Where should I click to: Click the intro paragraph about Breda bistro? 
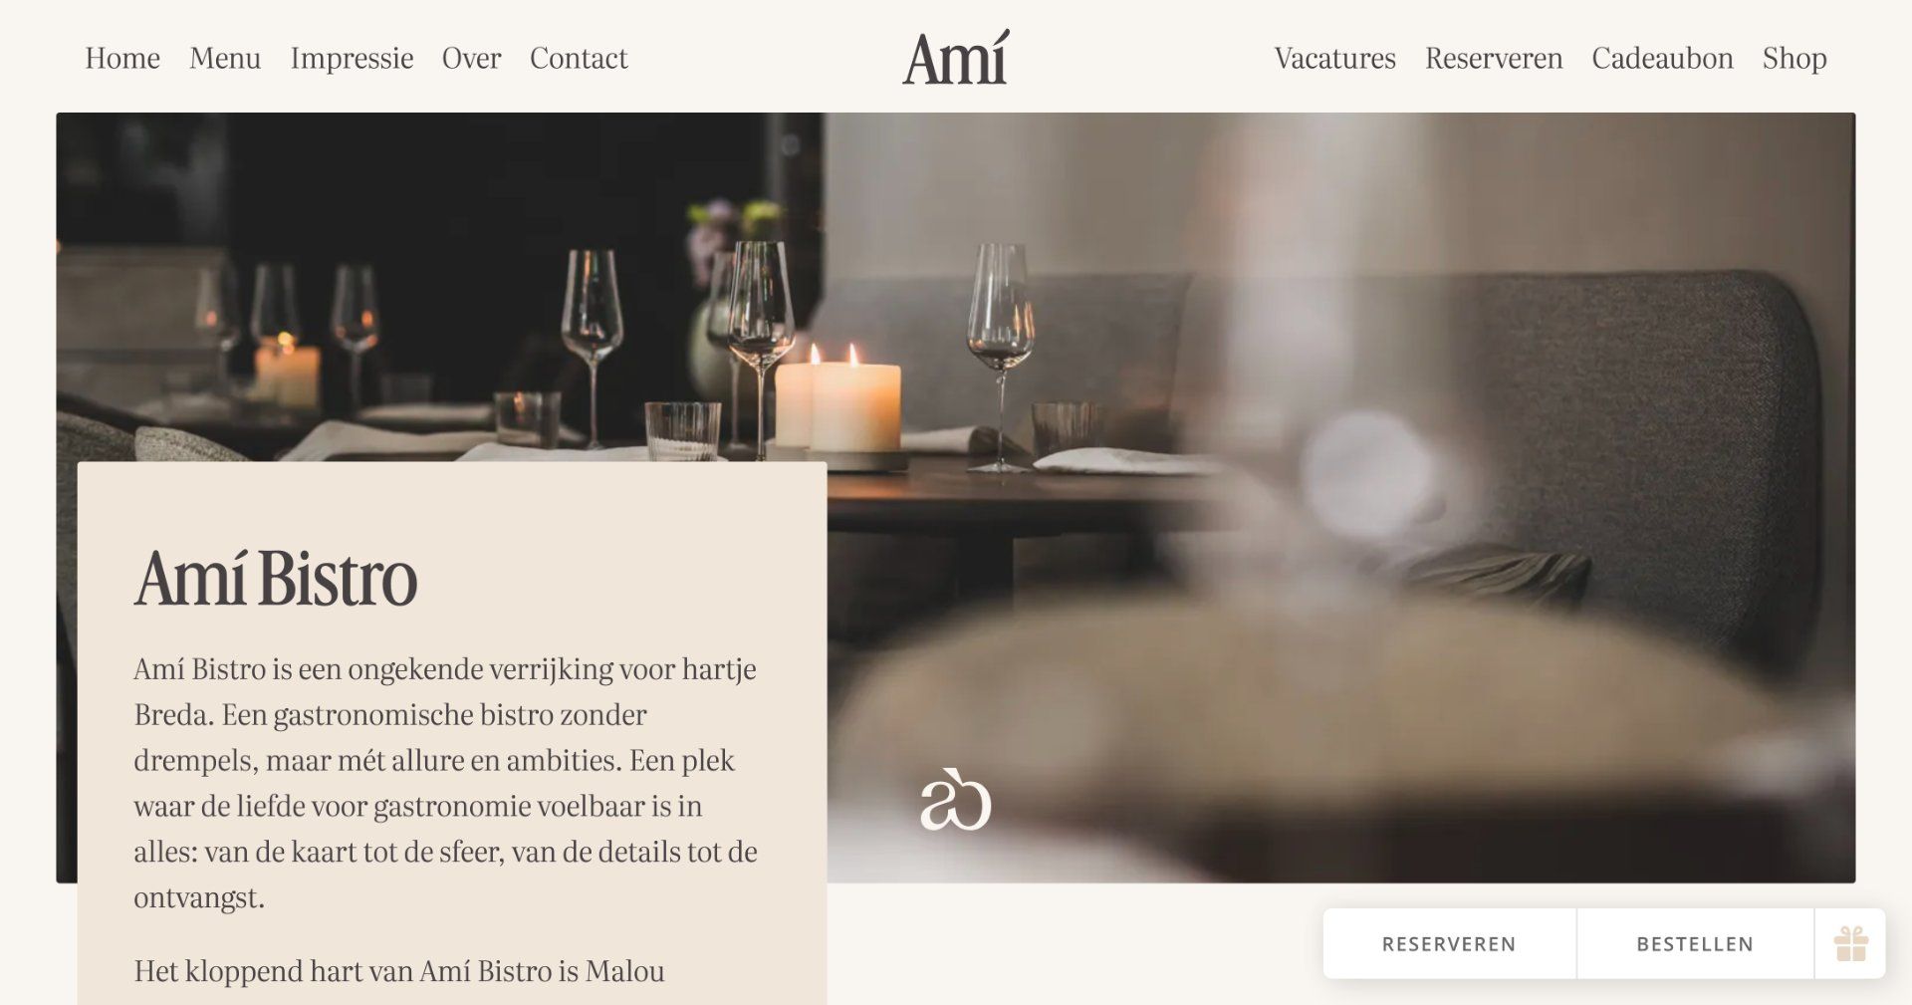[x=445, y=783]
